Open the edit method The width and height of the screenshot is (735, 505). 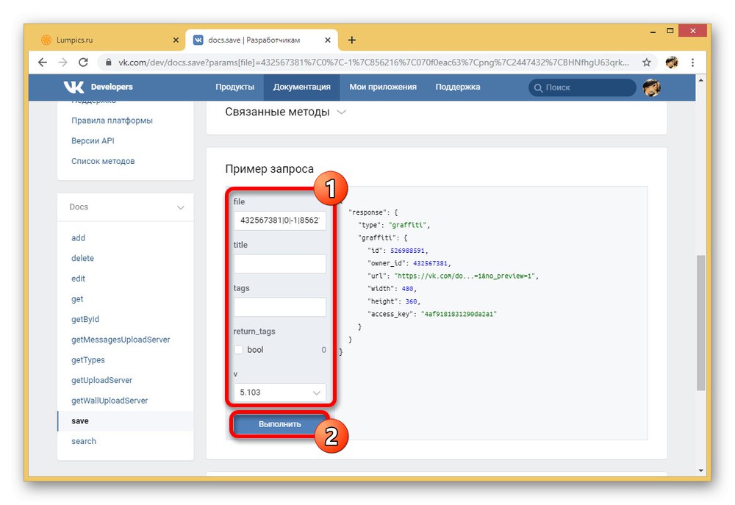click(x=79, y=279)
